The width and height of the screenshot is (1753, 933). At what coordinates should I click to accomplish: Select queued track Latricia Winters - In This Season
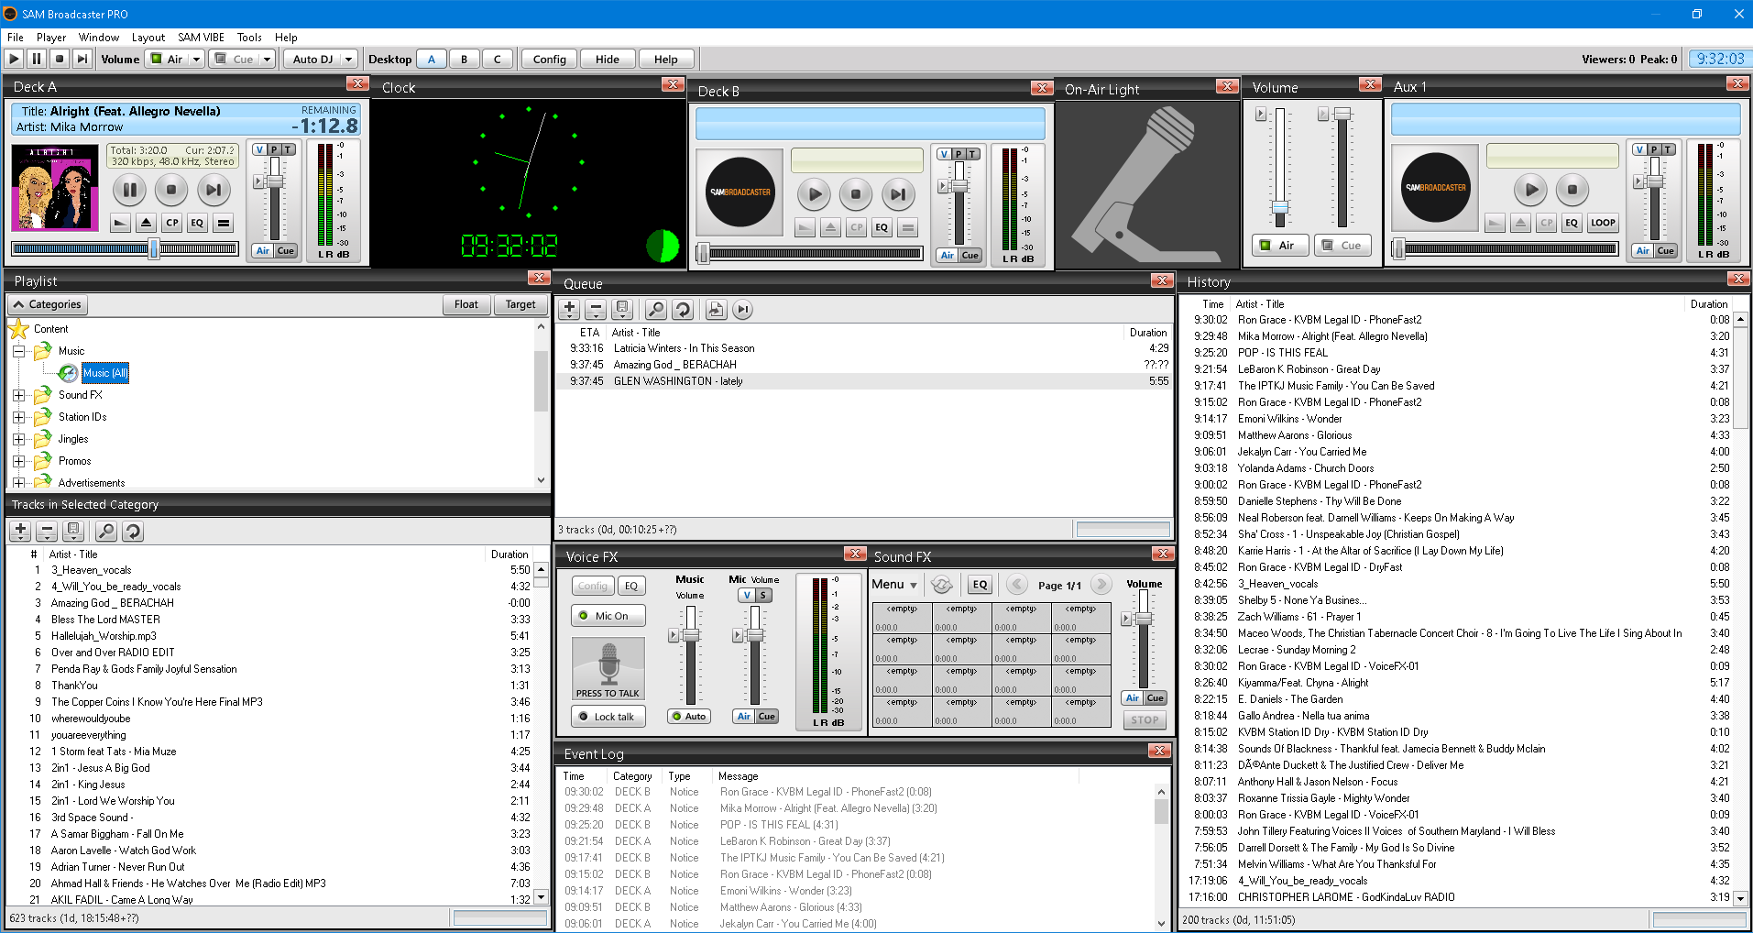click(864, 348)
